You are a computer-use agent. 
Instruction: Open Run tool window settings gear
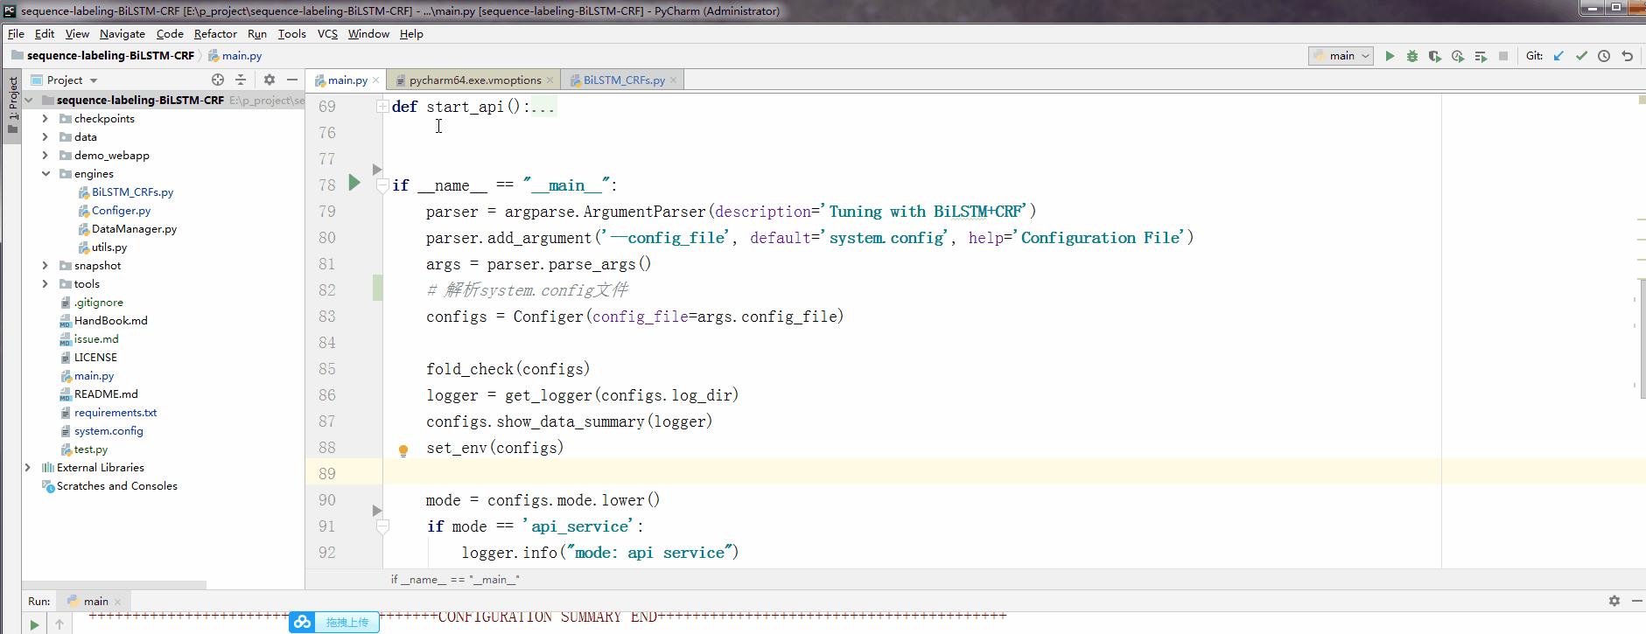(x=1614, y=601)
